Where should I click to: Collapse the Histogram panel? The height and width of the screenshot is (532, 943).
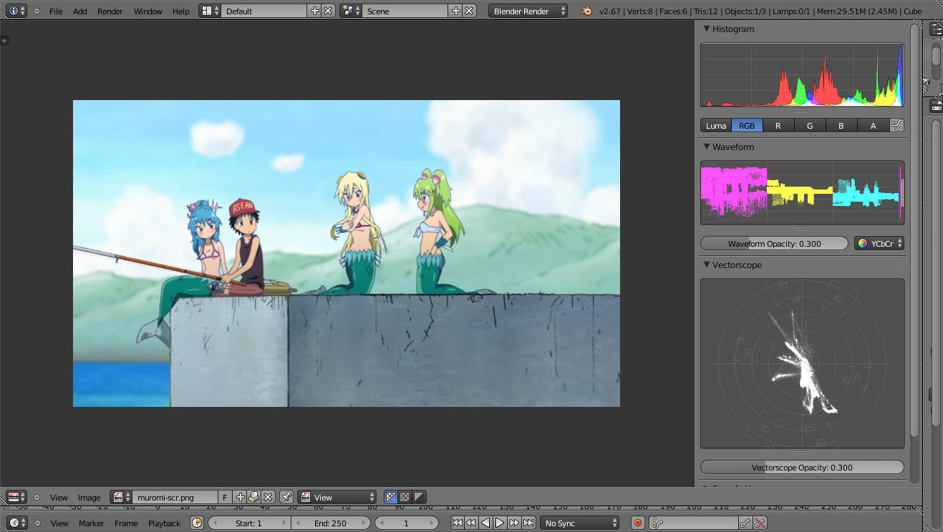[706, 29]
